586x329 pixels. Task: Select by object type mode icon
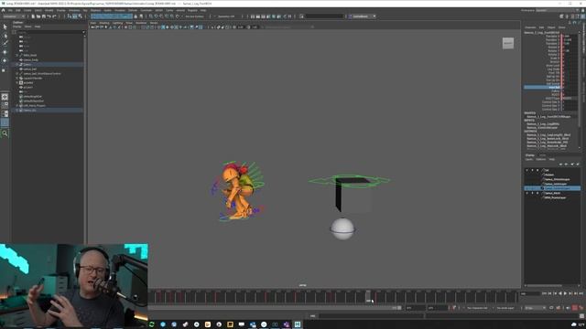point(75,16)
